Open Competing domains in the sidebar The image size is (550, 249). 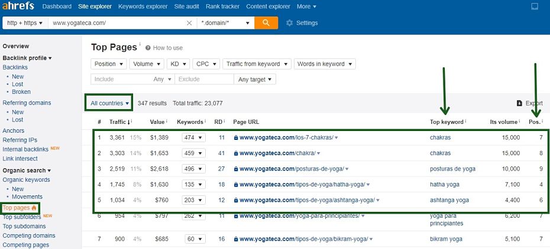point(29,235)
